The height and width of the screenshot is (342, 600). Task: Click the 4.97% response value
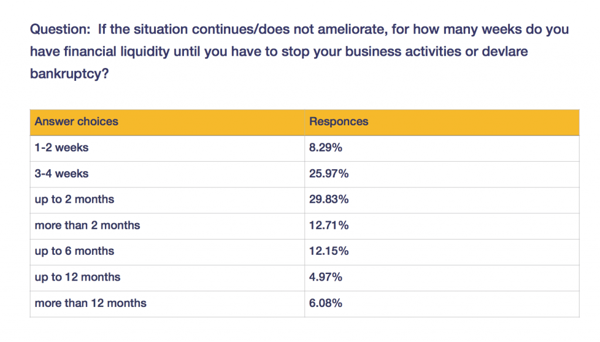point(326,277)
